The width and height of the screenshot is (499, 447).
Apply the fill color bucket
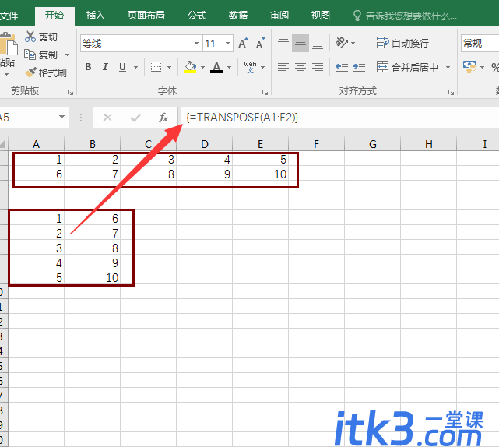coord(190,67)
